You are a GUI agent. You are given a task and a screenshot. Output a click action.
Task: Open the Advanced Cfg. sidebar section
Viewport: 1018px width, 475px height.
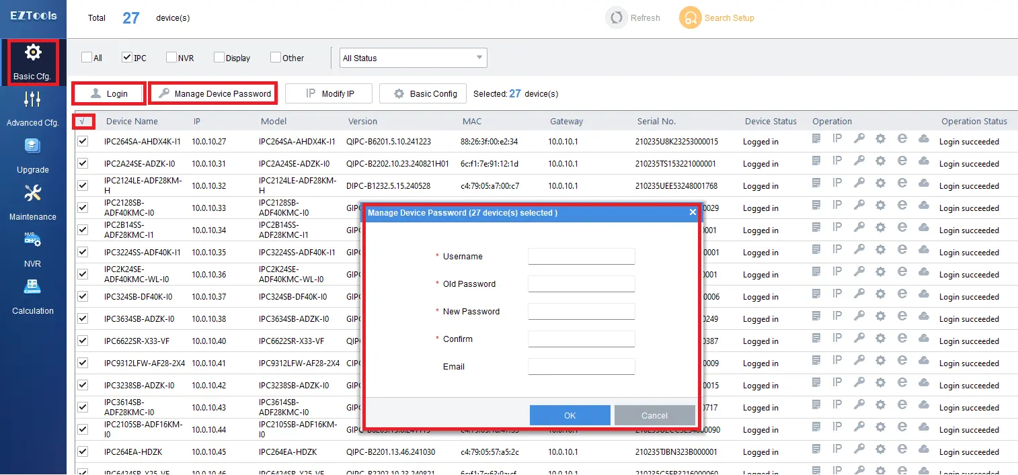tap(33, 109)
